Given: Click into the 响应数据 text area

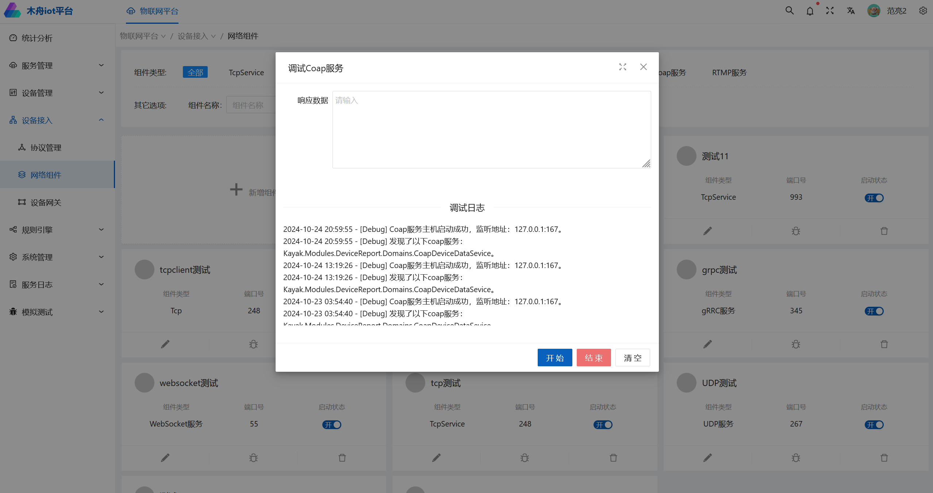Looking at the screenshot, I should (491, 130).
